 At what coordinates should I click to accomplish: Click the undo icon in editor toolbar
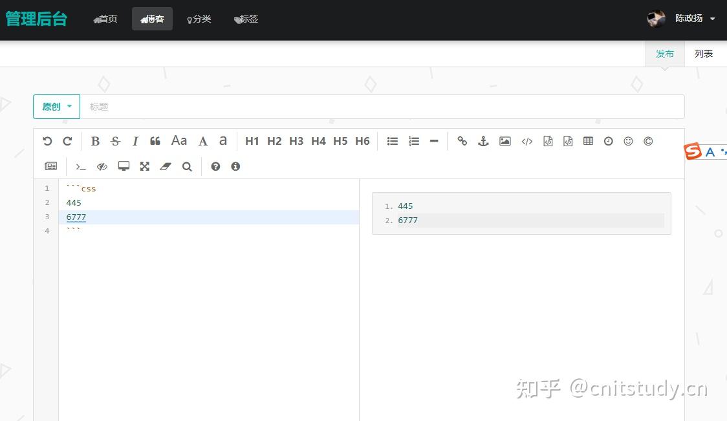click(x=47, y=141)
